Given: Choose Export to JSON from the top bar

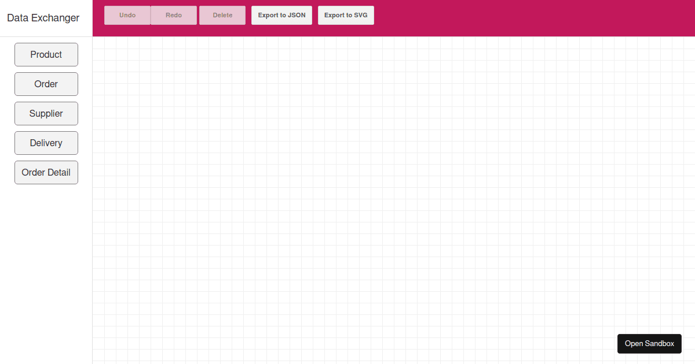Looking at the screenshot, I should pyautogui.click(x=281, y=15).
